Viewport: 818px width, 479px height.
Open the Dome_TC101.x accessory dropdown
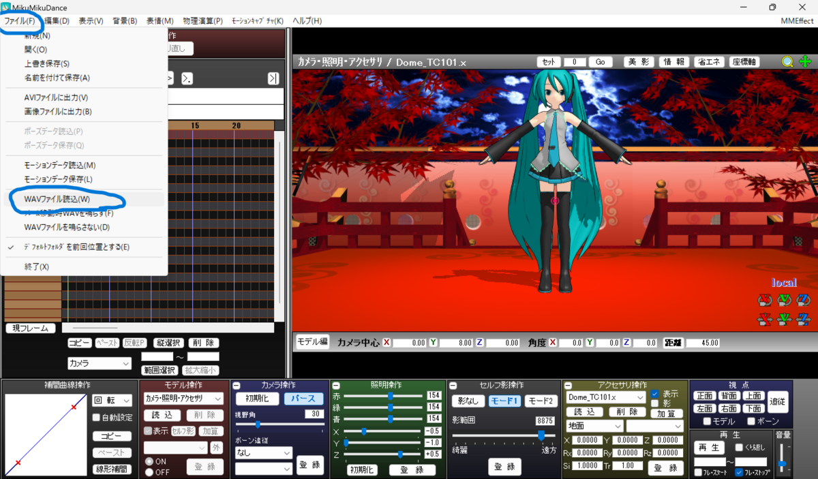point(606,397)
